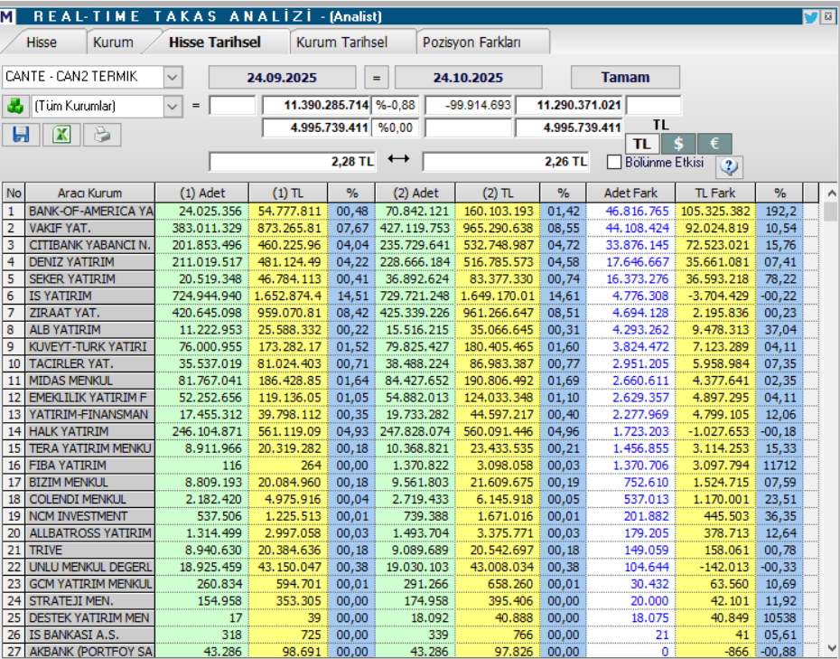Click the 2,26 TL price field
Screen dimensions: 840x659
(506, 162)
